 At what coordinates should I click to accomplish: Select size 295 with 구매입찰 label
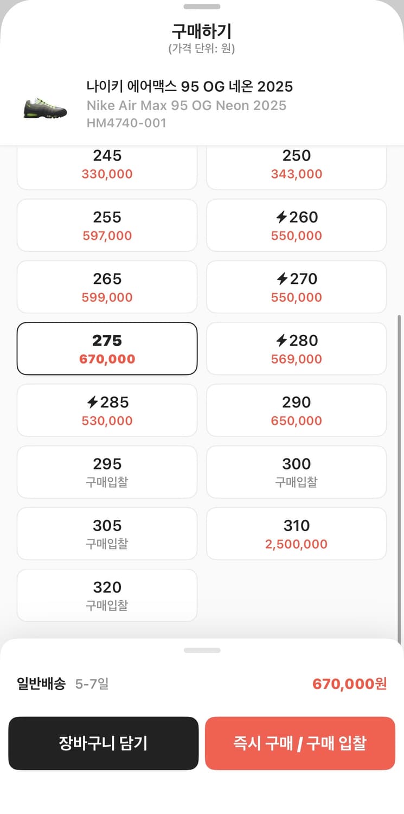pyautogui.click(x=107, y=472)
